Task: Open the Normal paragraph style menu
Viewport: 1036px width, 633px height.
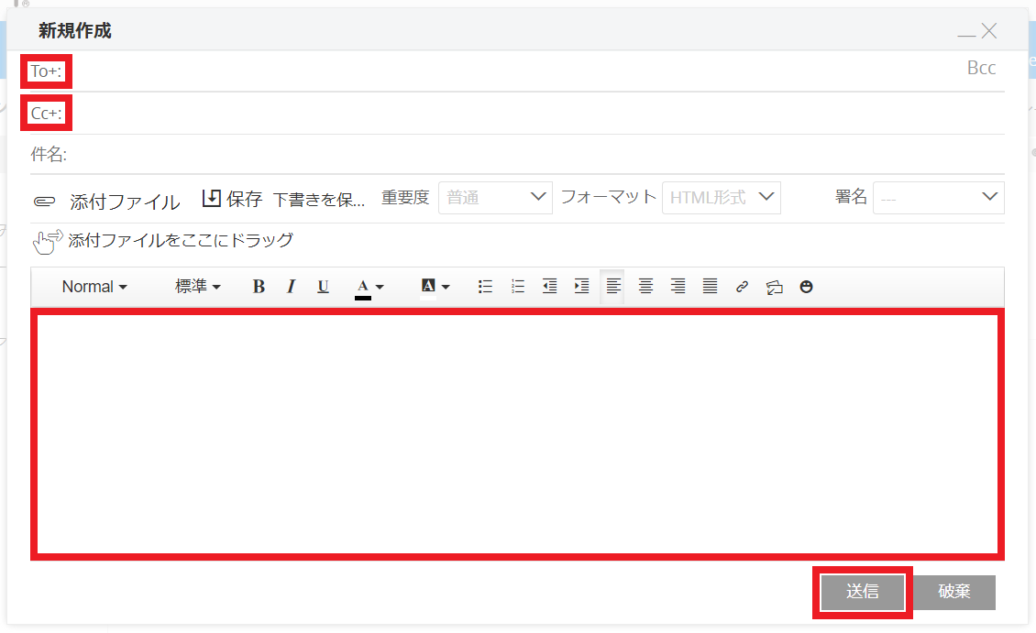Action: tap(94, 287)
